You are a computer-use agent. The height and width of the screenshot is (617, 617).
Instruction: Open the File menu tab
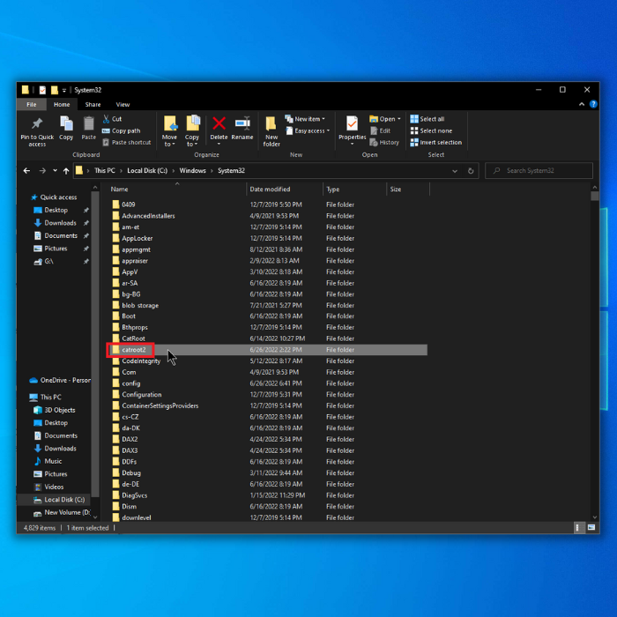(x=32, y=104)
